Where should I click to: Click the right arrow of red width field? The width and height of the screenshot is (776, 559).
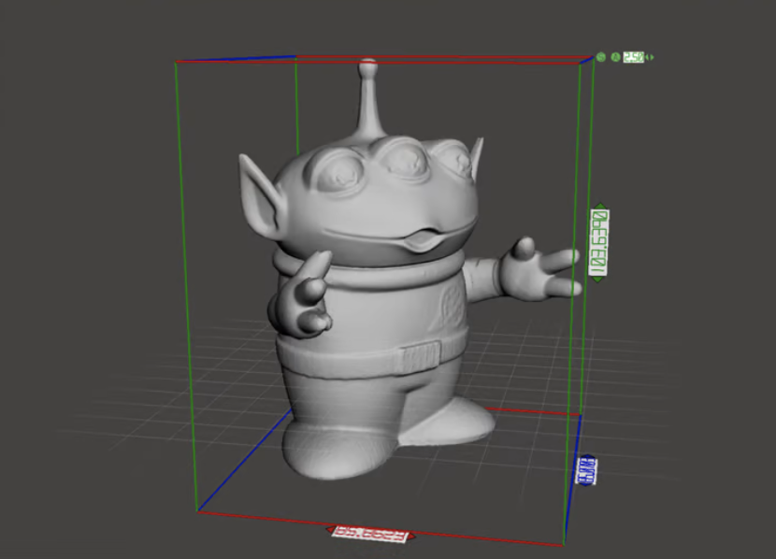click(x=411, y=537)
